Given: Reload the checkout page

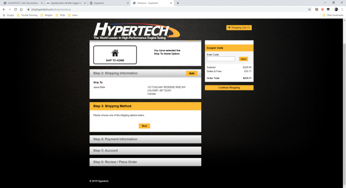Looking at the screenshot, I should point(15,10).
